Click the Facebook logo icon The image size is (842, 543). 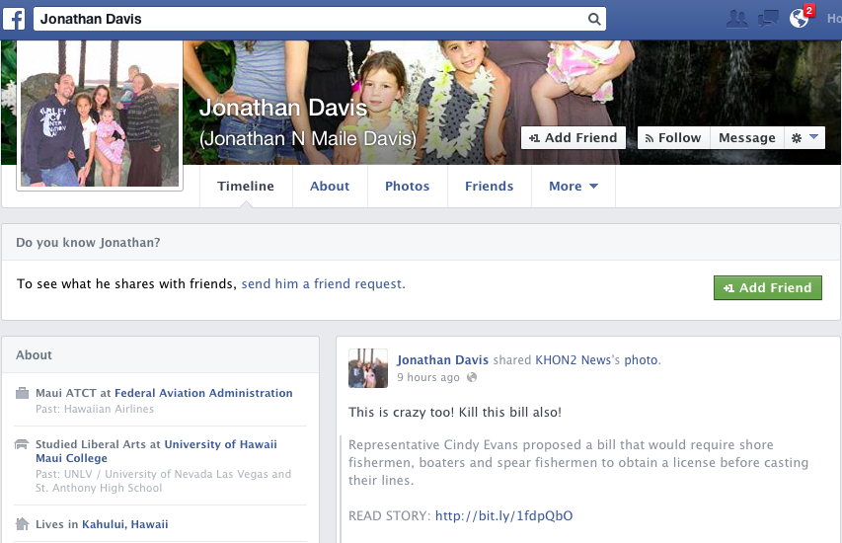coord(14,19)
